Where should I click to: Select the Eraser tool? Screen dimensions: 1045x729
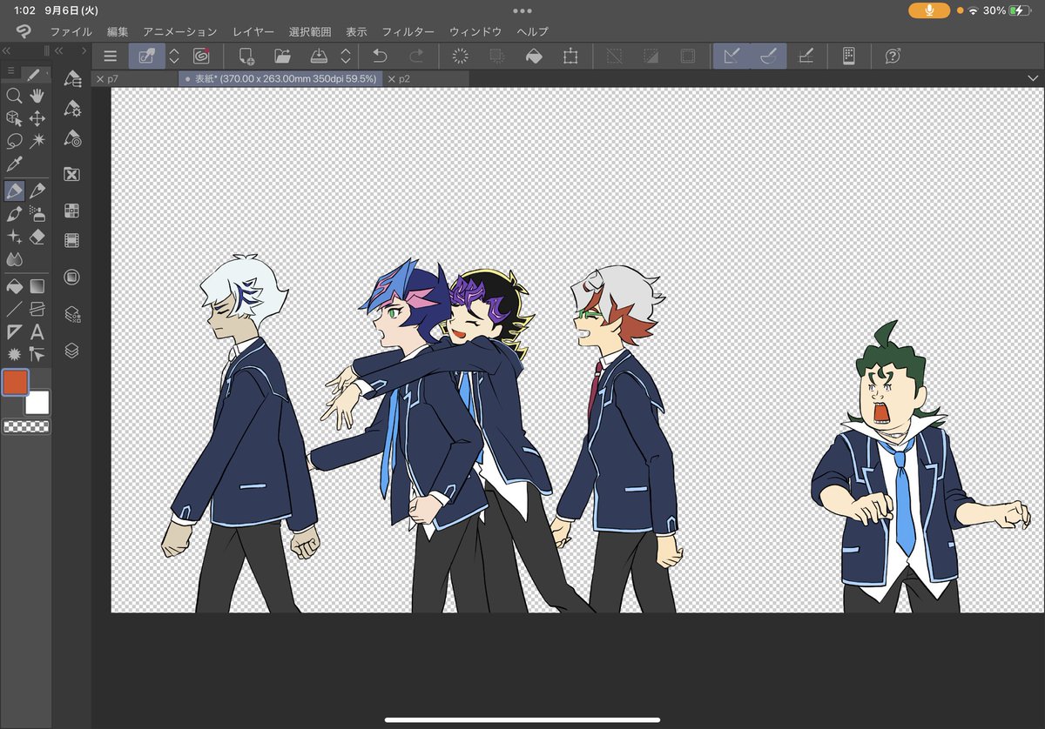coord(37,236)
